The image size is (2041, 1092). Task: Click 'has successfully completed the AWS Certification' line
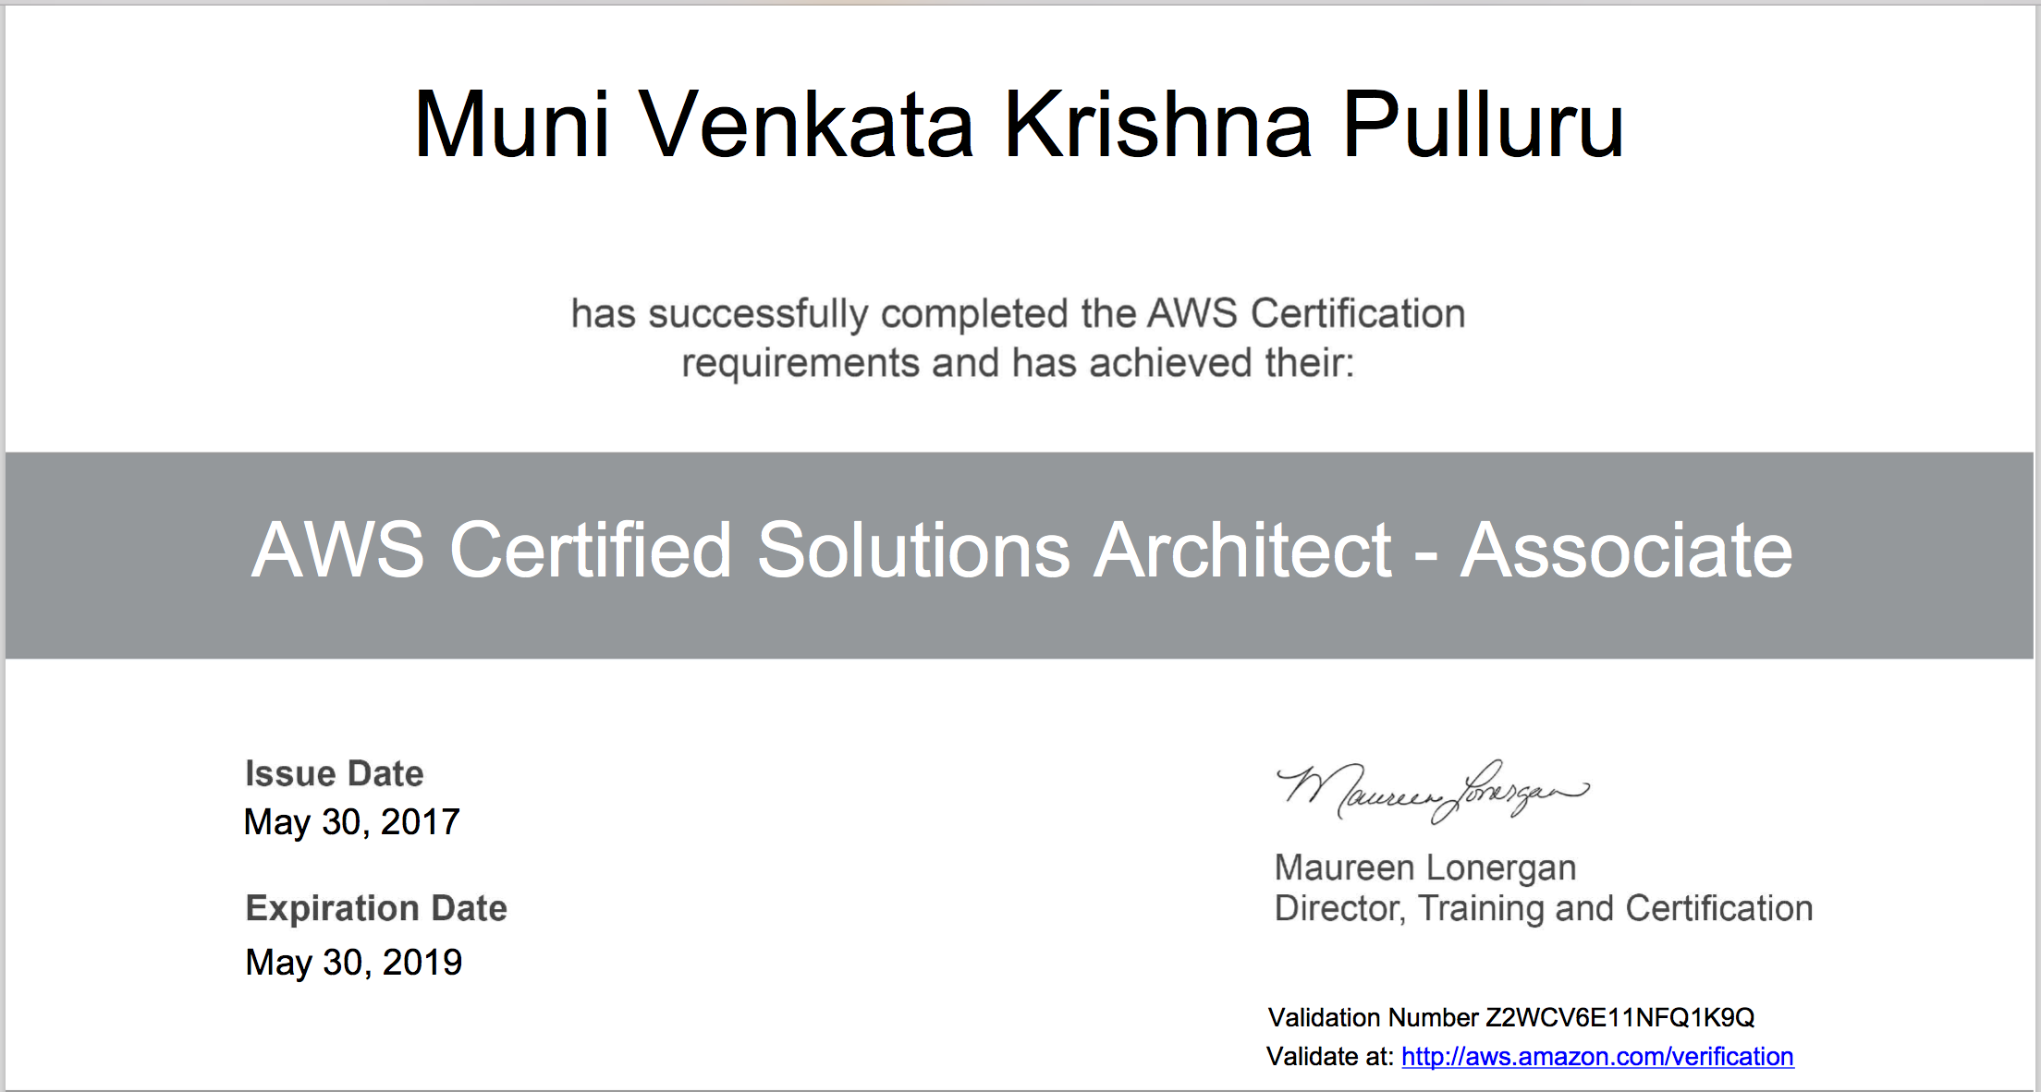click(1019, 314)
